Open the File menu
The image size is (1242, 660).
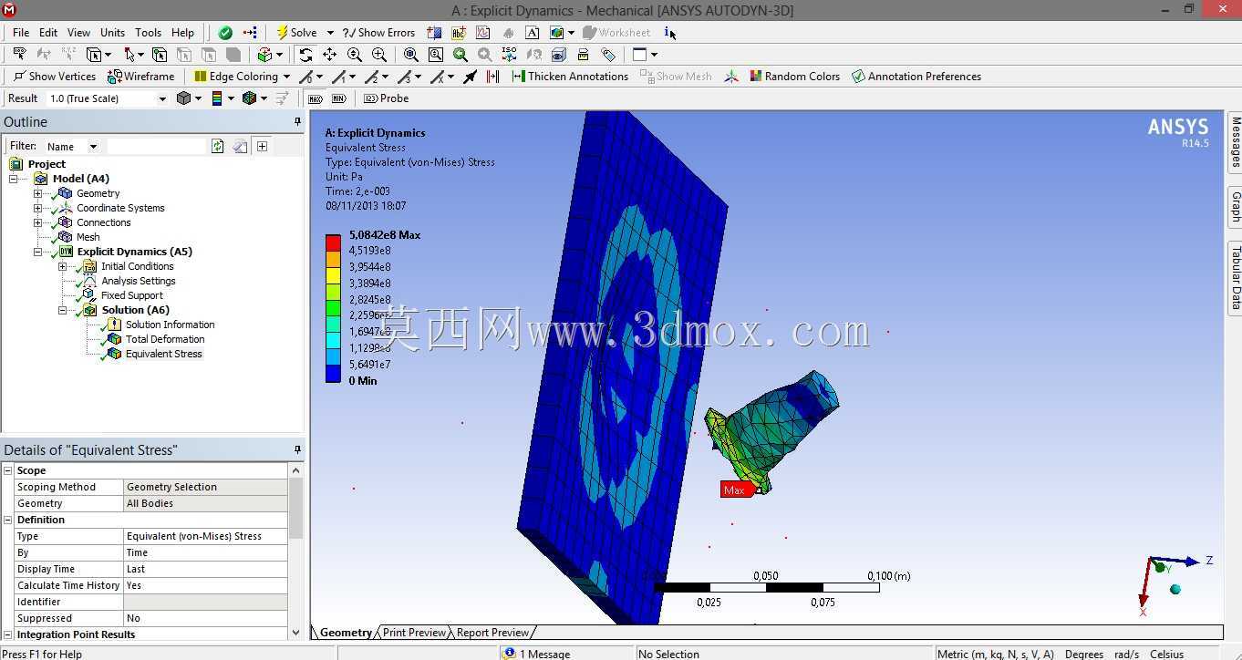pyautogui.click(x=21, y=32)
